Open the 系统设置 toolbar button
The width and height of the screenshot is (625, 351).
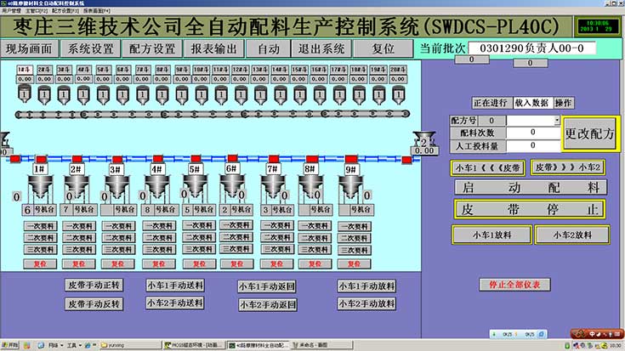click(90, 49)
